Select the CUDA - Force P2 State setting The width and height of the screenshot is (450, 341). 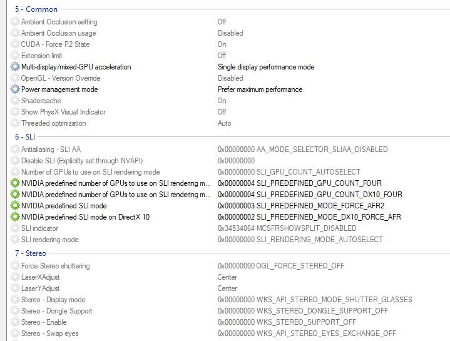[x=55, y=44]
